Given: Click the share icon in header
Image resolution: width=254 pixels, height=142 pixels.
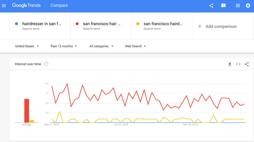Looking at the screenshot, I should pyautogui.click(x=211, y=6).
